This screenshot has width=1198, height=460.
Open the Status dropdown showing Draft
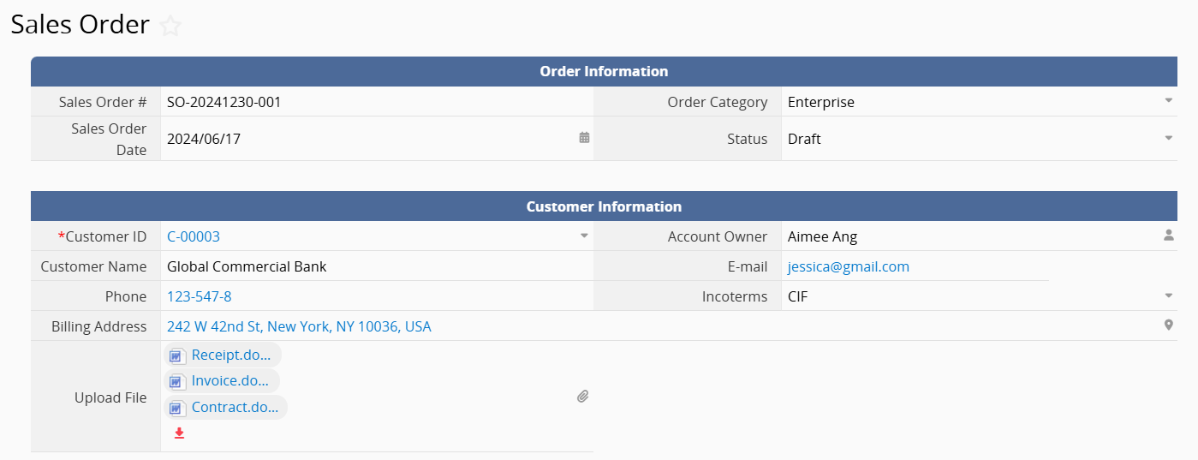pyautogui.click(x=1168, y=138)
